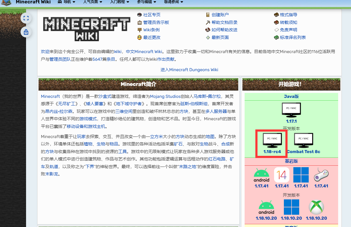Click the Android icon above 1.17.41
The width and height of the screenshot is (351, 227).
tap(261, 175)
